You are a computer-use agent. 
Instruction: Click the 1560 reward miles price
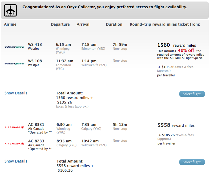[x=177, y=45]
